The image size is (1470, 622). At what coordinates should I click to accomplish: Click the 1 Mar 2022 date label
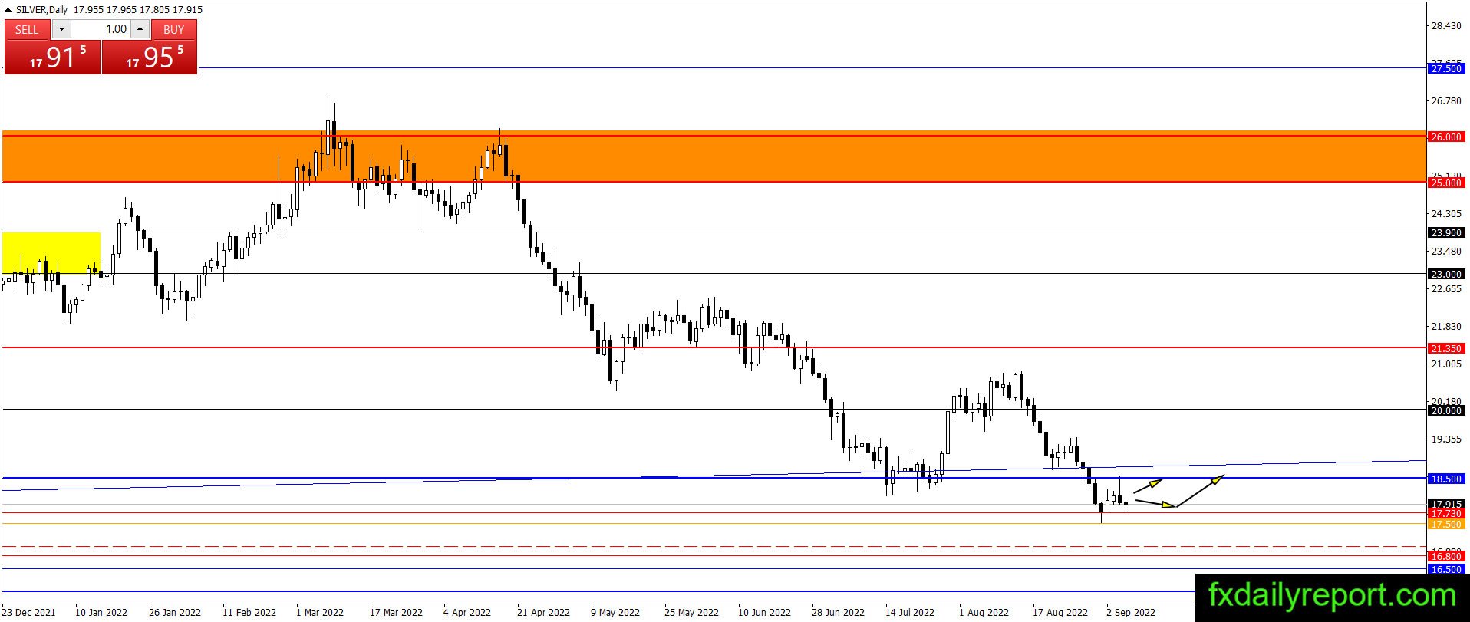[x=320, y=613]
